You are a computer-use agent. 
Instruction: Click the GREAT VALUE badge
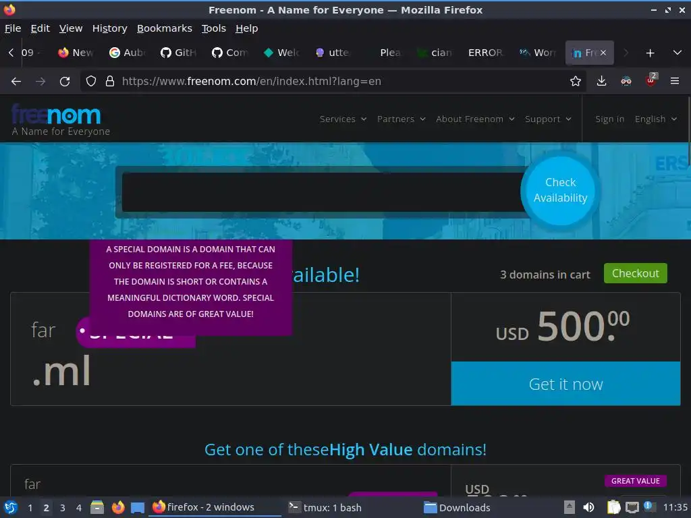pyautogui.click(x=635, y=480)
